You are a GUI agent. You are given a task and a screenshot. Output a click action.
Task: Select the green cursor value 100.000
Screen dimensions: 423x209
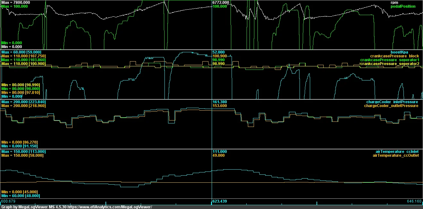pyautogui.click(x=220, y=6)
